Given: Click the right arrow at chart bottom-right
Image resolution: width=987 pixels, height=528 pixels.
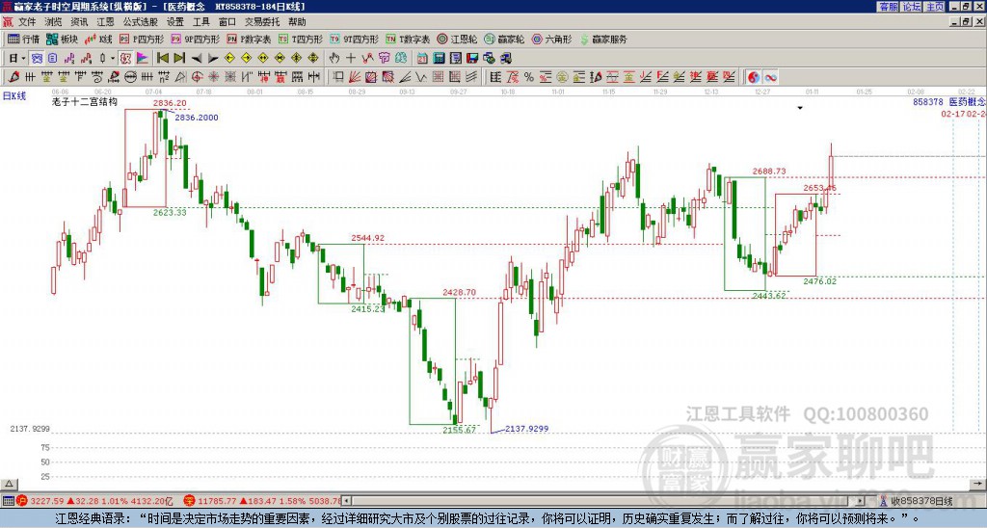Looking at the screenshot, I should click(x=978, y=484).
